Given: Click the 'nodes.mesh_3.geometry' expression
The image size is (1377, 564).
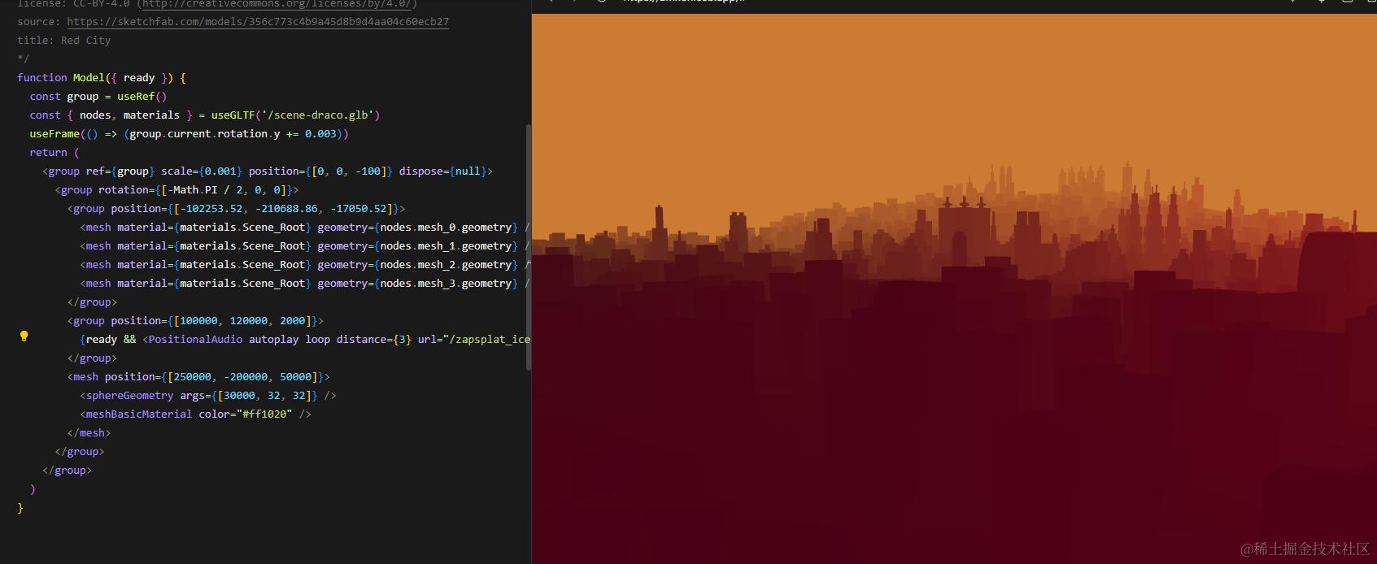Looking at the screenshot, I should [446, 284].
